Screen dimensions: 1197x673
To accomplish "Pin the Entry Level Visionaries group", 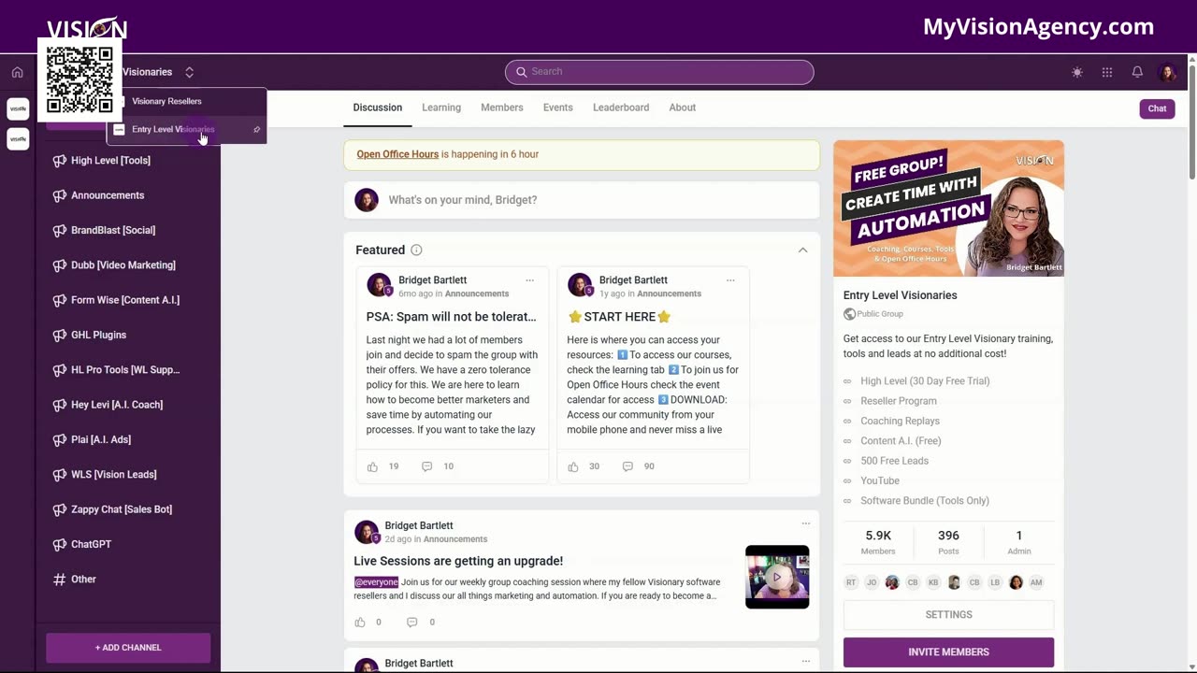I will [256, 130].
